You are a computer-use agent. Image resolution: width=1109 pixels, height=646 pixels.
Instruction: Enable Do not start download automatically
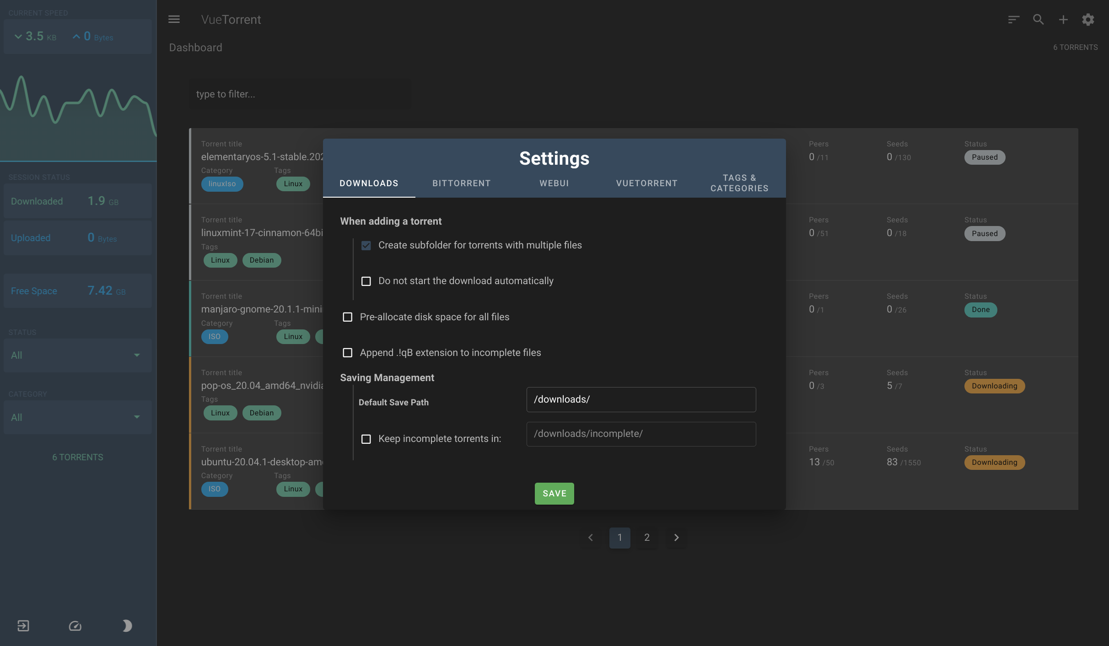[366, 281]
